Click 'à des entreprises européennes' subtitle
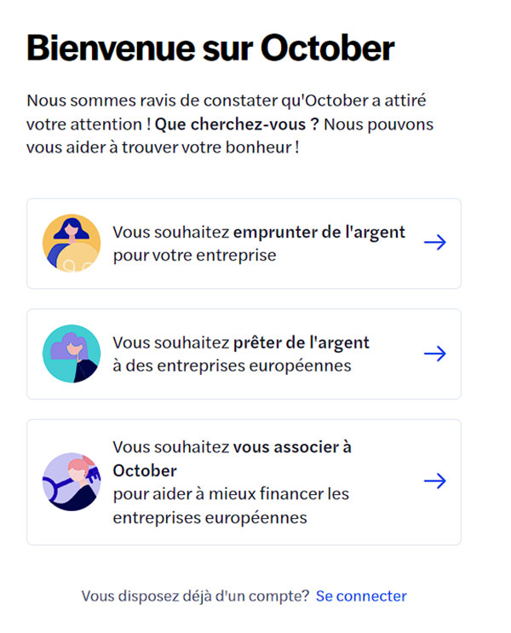Viewport: 511px width, 633px height. point(233,365)
